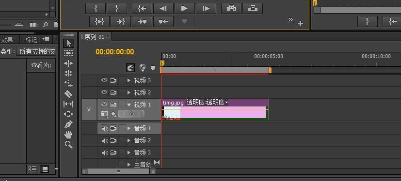Select the 序列 01 tab
This screenshot has height=181, width=401.
pos(95,37)
